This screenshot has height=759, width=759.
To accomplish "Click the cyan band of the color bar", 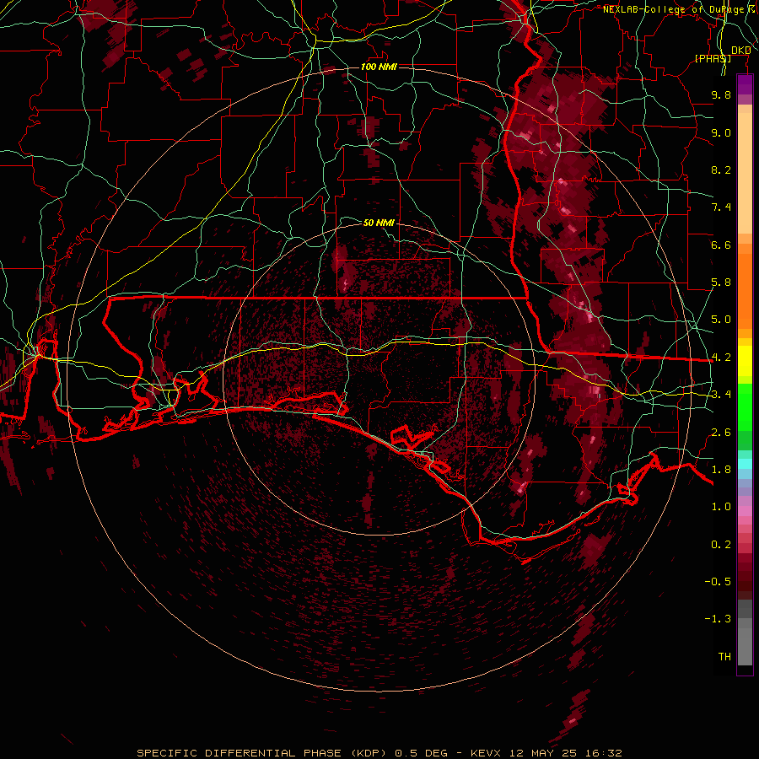I will [x=745, y=464].
